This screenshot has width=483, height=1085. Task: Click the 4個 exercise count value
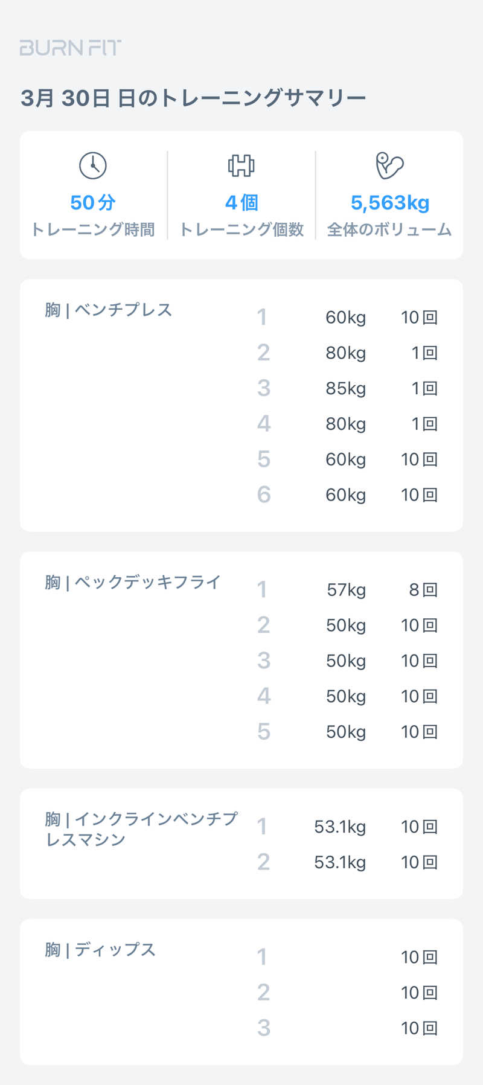(241, 203)
